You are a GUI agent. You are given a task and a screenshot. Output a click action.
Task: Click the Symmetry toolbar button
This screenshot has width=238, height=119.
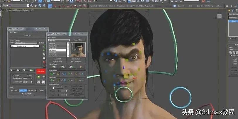(x=181, y=6)
